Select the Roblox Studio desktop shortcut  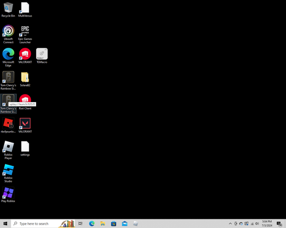(x=8, y=173)
